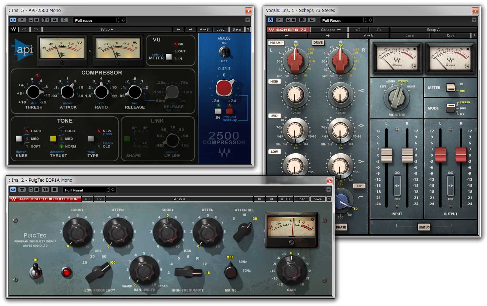The image size is (487, 306).
Task: Click the redo arrow in API-2500 Waves toolbar
Action: point(36,30)
